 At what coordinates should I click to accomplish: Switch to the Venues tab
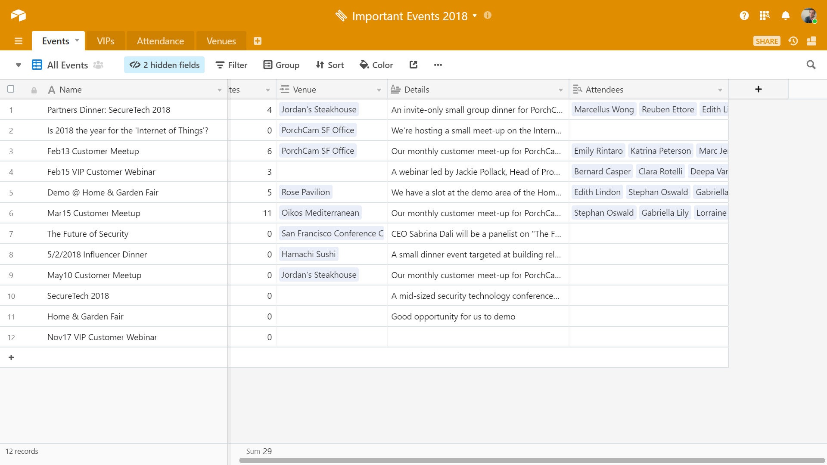(x=221, y=41)
